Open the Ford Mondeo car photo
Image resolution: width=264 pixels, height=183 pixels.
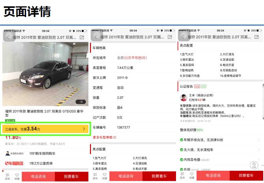[x=45, y=74]
